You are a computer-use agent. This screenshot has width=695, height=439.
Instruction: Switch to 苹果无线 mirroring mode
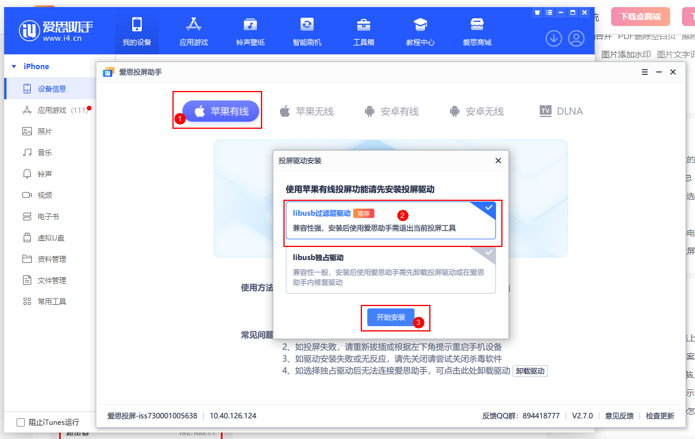[306, 111]
